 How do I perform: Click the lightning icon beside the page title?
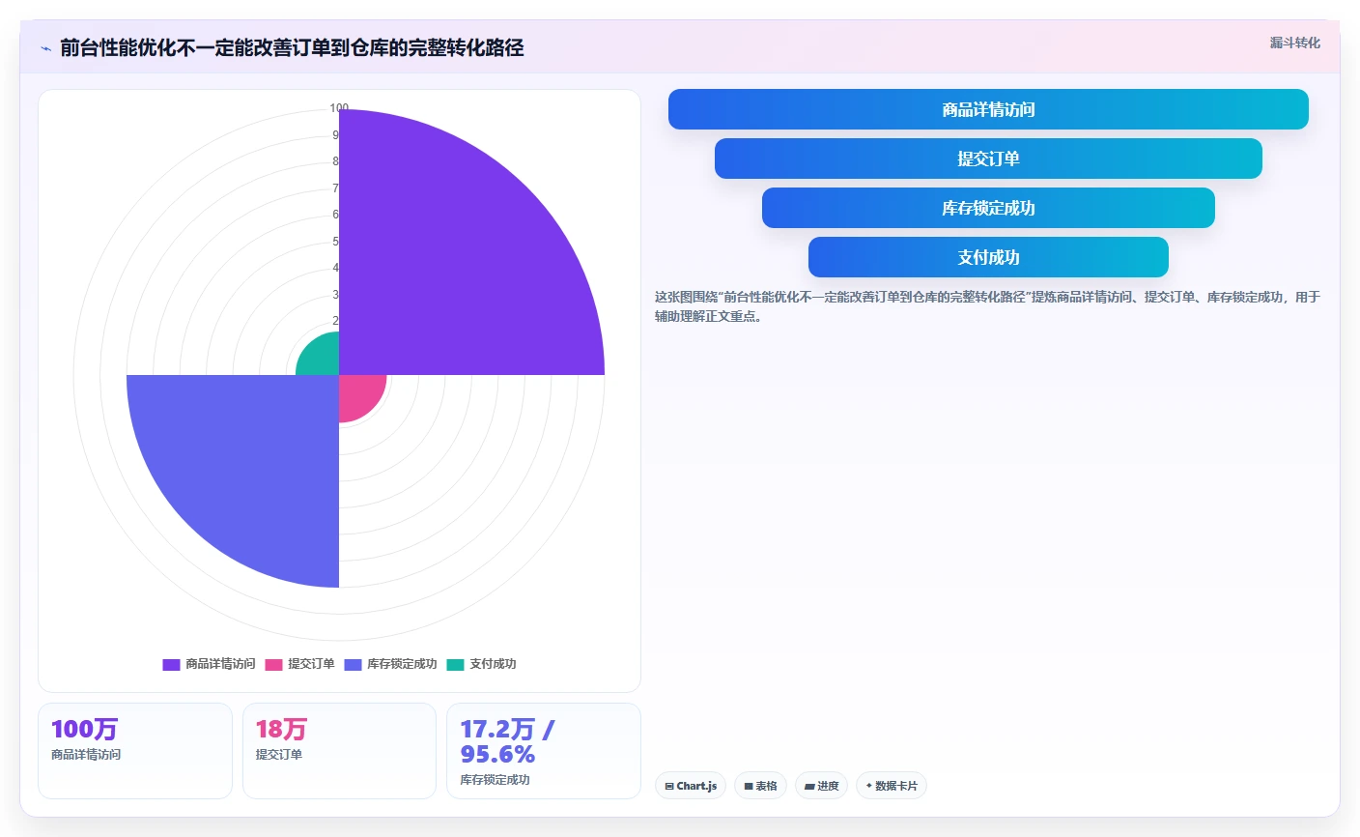coord(45,48)
